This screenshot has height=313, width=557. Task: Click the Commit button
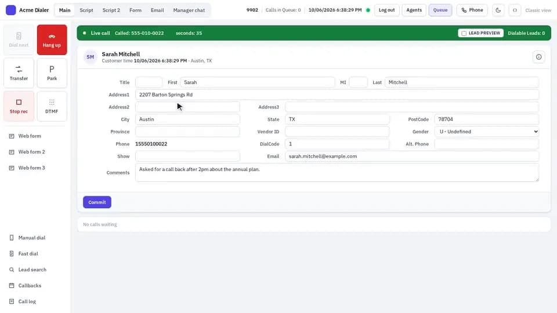point(97,202)
